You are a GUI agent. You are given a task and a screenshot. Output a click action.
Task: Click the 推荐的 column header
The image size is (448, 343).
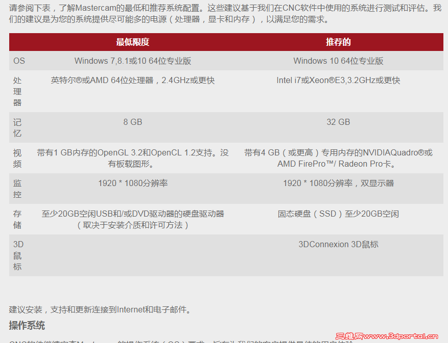click(x=338, y=42)
